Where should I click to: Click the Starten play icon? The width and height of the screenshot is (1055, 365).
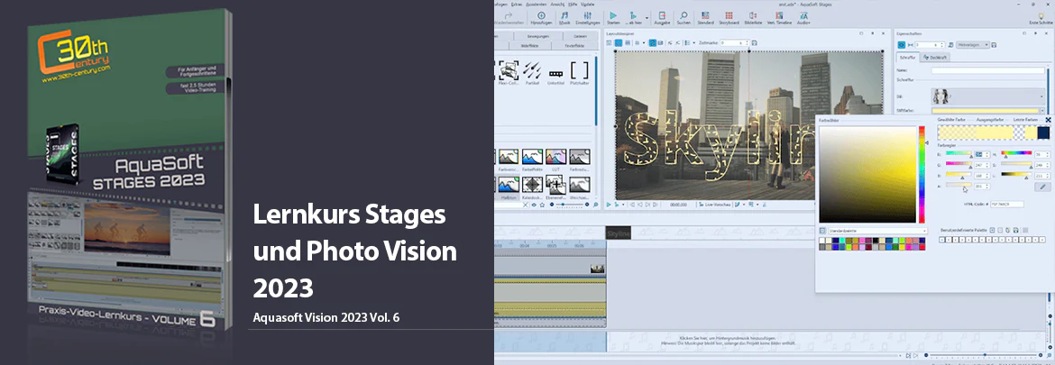(613, 17)
